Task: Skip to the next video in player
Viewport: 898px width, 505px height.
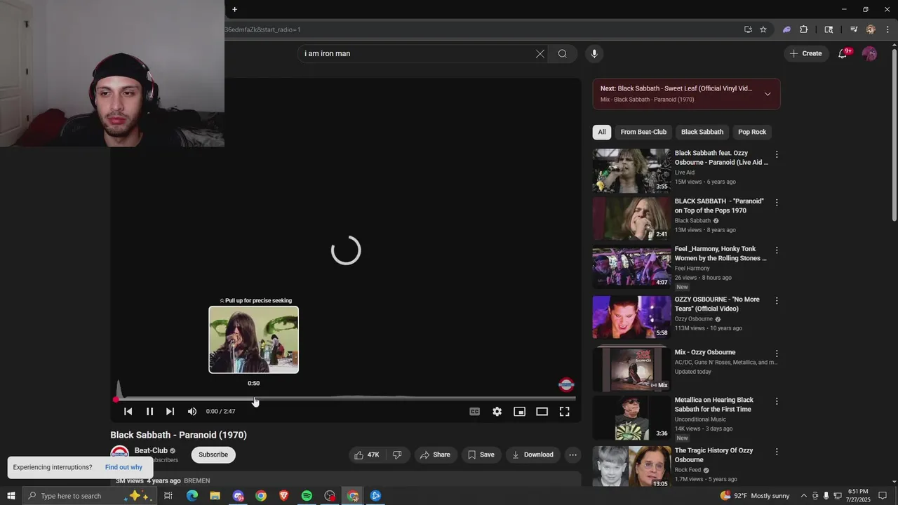Action: pos(170,412)
